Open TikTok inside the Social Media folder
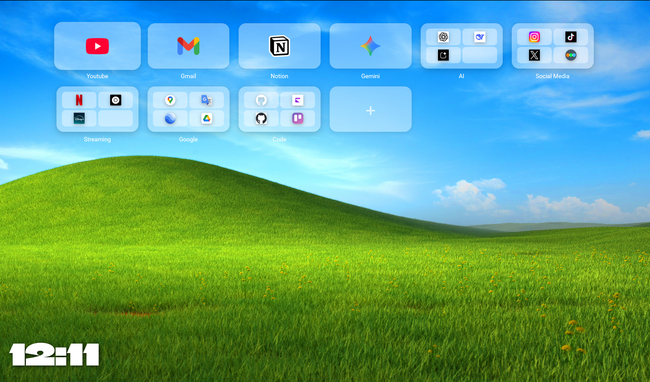The width and height of the screenshot is (650, 382). tap(571, 37)
